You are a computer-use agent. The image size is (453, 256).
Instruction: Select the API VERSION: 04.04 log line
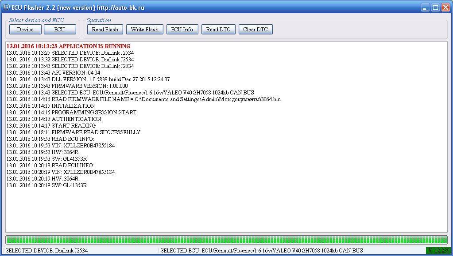[x=53, y=73]
